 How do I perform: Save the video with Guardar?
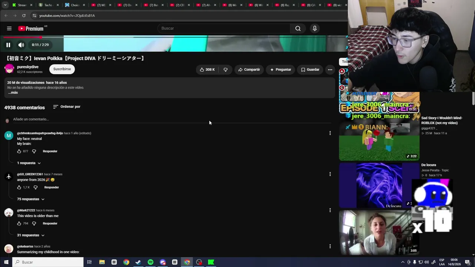click(x=310, y=69)
